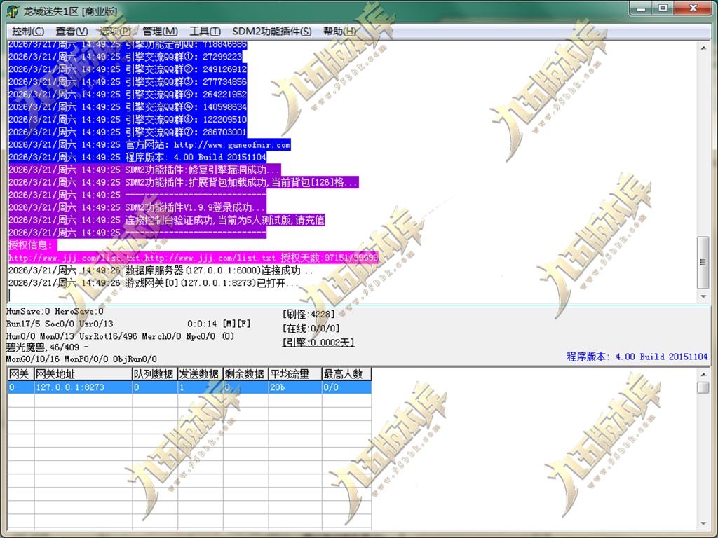
Task: Click log line 程序版本: 4.00 Build 20151104
Action: 137,158
